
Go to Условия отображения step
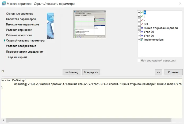pos(21,46)
